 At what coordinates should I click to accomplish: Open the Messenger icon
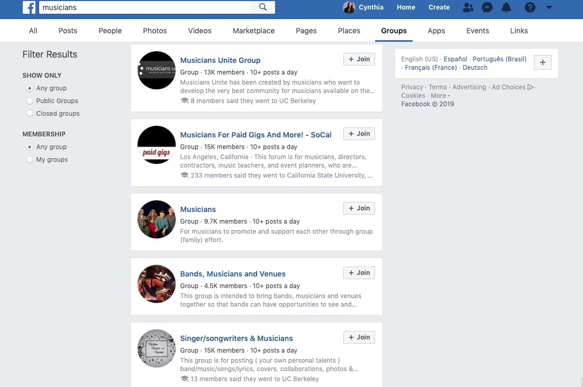(487, 7)
